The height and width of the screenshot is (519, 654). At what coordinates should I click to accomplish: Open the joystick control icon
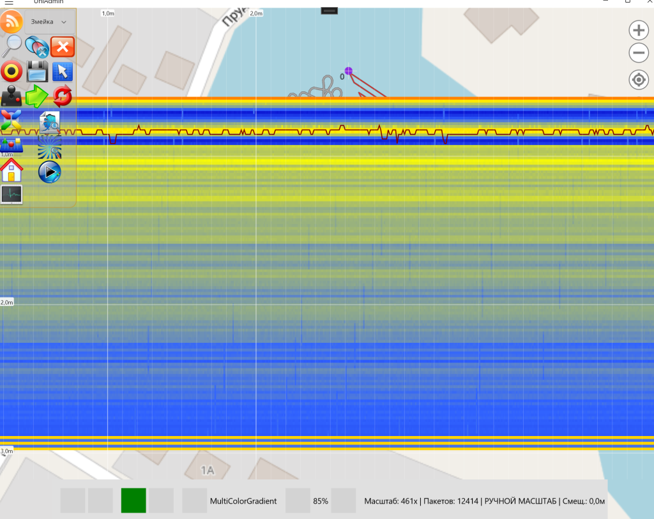tap(11, 96)
